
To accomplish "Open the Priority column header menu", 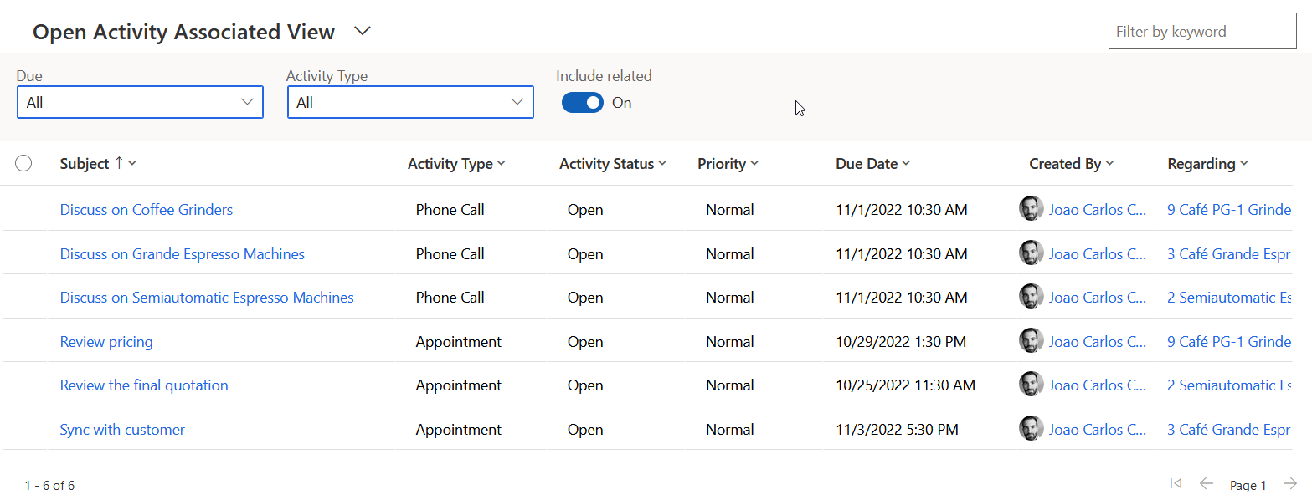I will point(728,164).
